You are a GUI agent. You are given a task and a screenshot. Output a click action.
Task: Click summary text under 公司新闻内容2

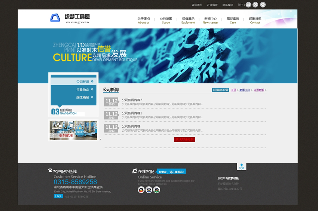162,104
